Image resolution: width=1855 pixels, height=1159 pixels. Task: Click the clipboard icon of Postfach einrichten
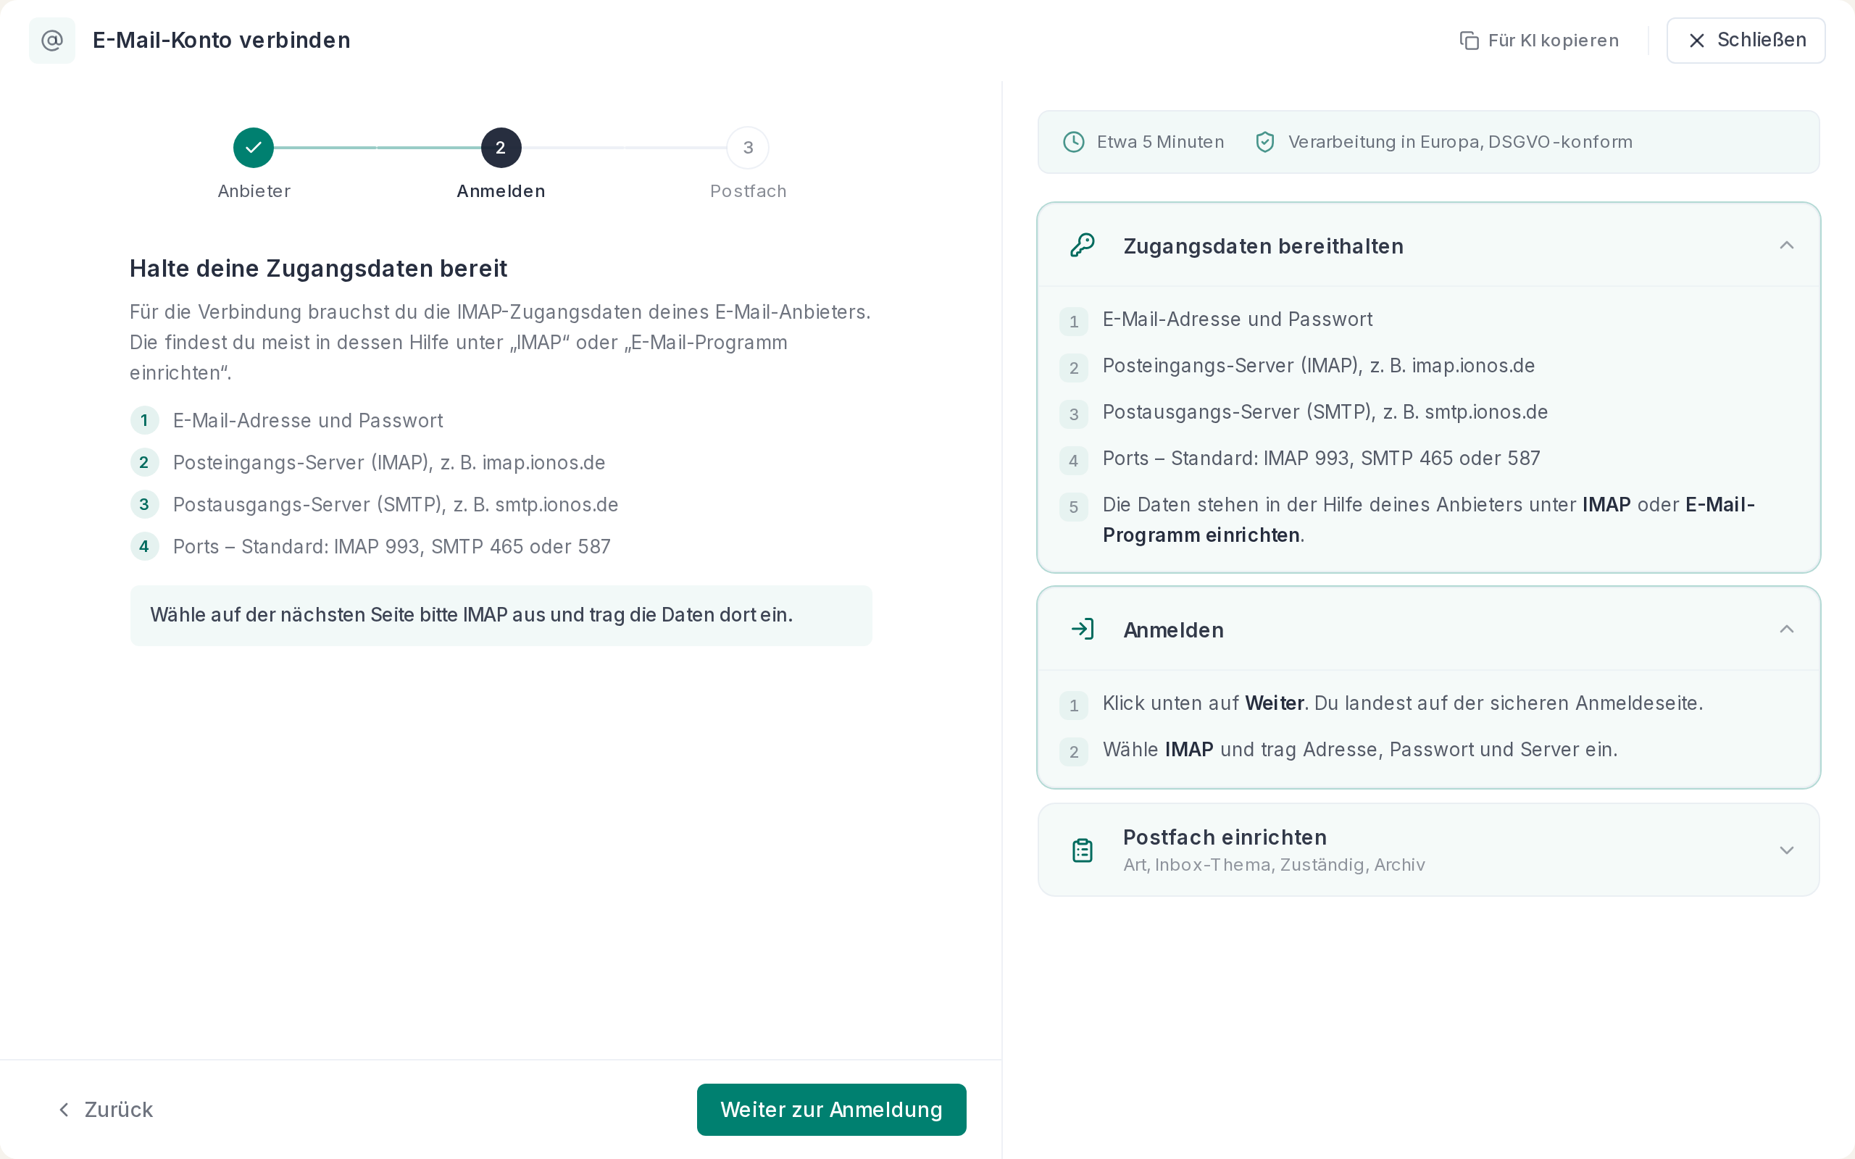pyautogui.click(x=1083, y=850)
